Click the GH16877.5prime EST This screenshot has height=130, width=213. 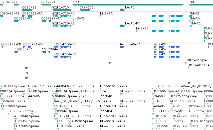pyautogui.click(x=69, y=89)
